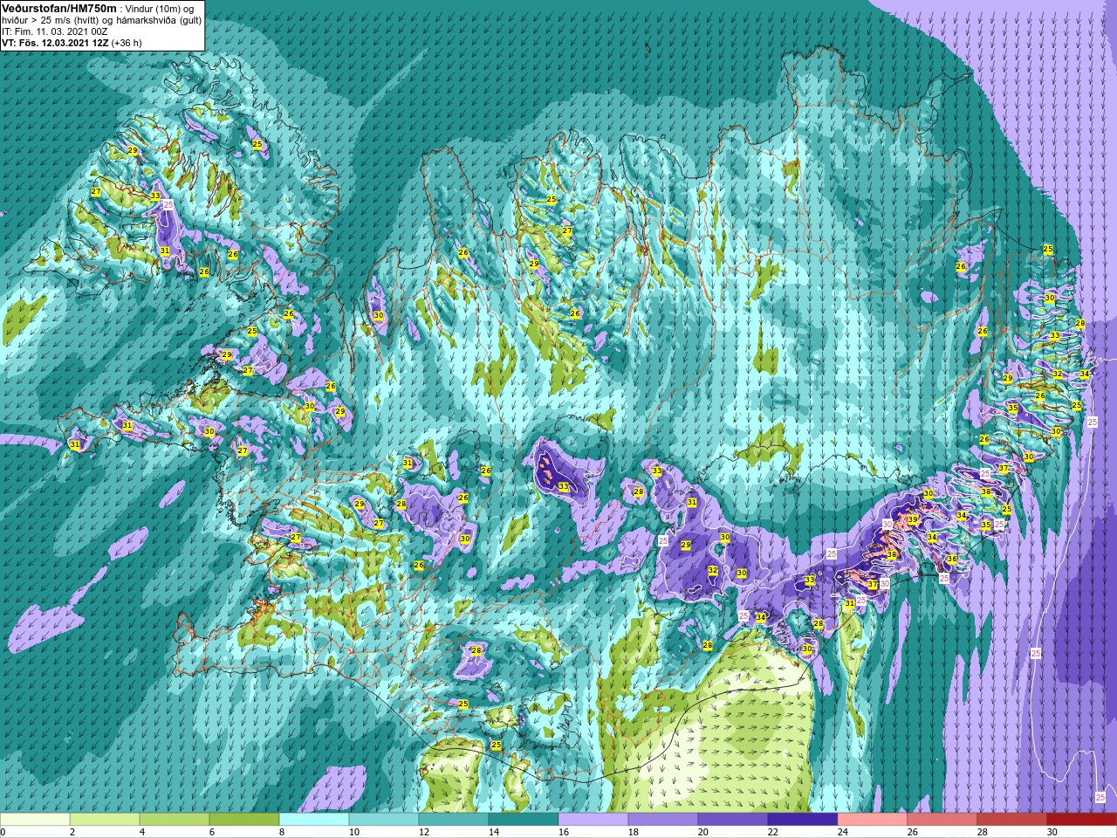Viewport: 1117px width, 838px height.
Task: Pick the 18–20 m/s light purple legend swatch
Action: [663, 820]
